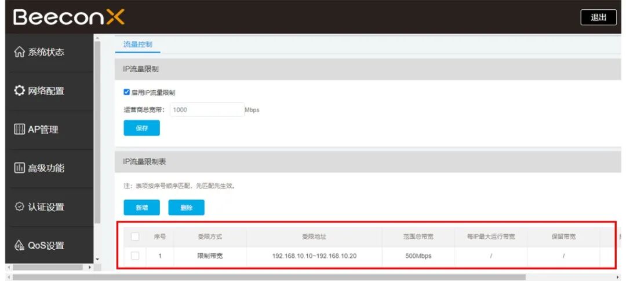Viewport: 626px width, 281px height.
Task: Click the 保留带宽 column header
Action: 563,236
